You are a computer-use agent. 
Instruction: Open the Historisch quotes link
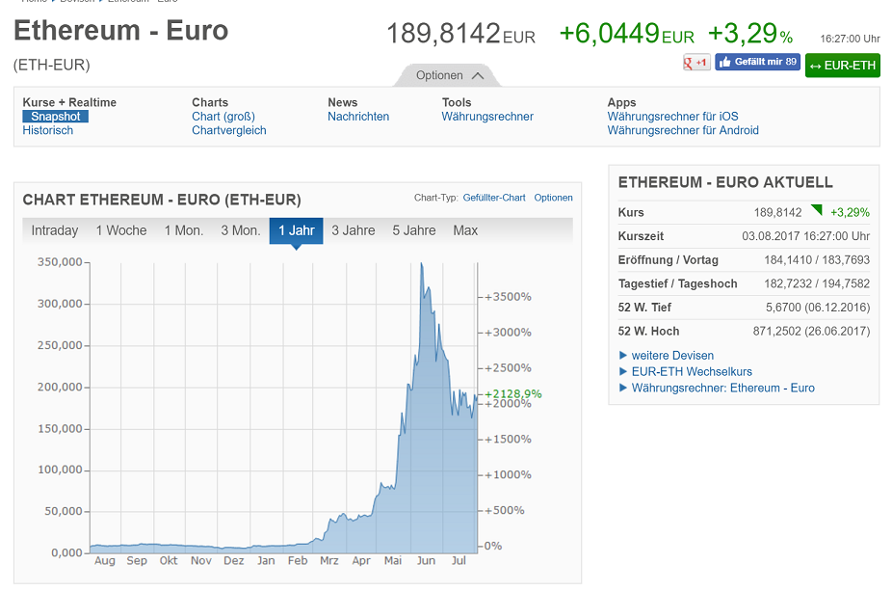(48, 130)
